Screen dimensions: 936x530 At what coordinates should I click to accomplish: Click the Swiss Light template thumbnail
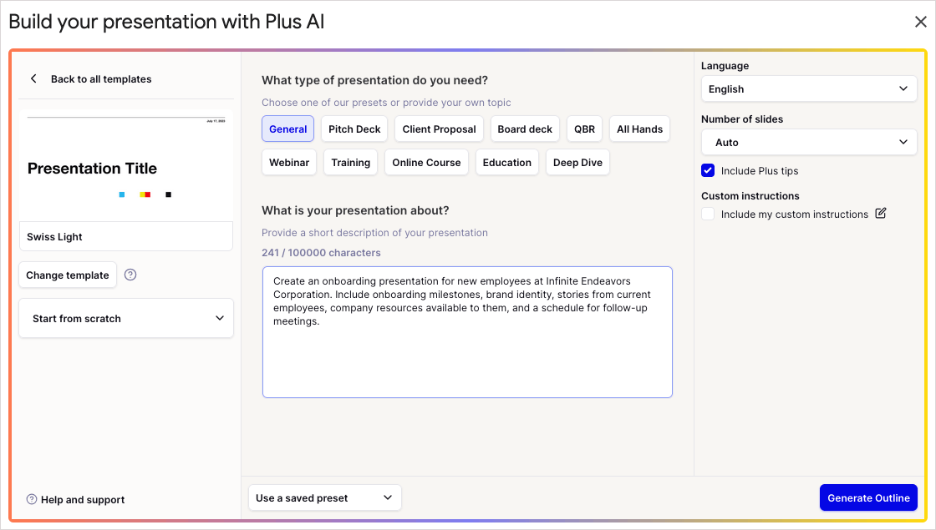point(126,165)
